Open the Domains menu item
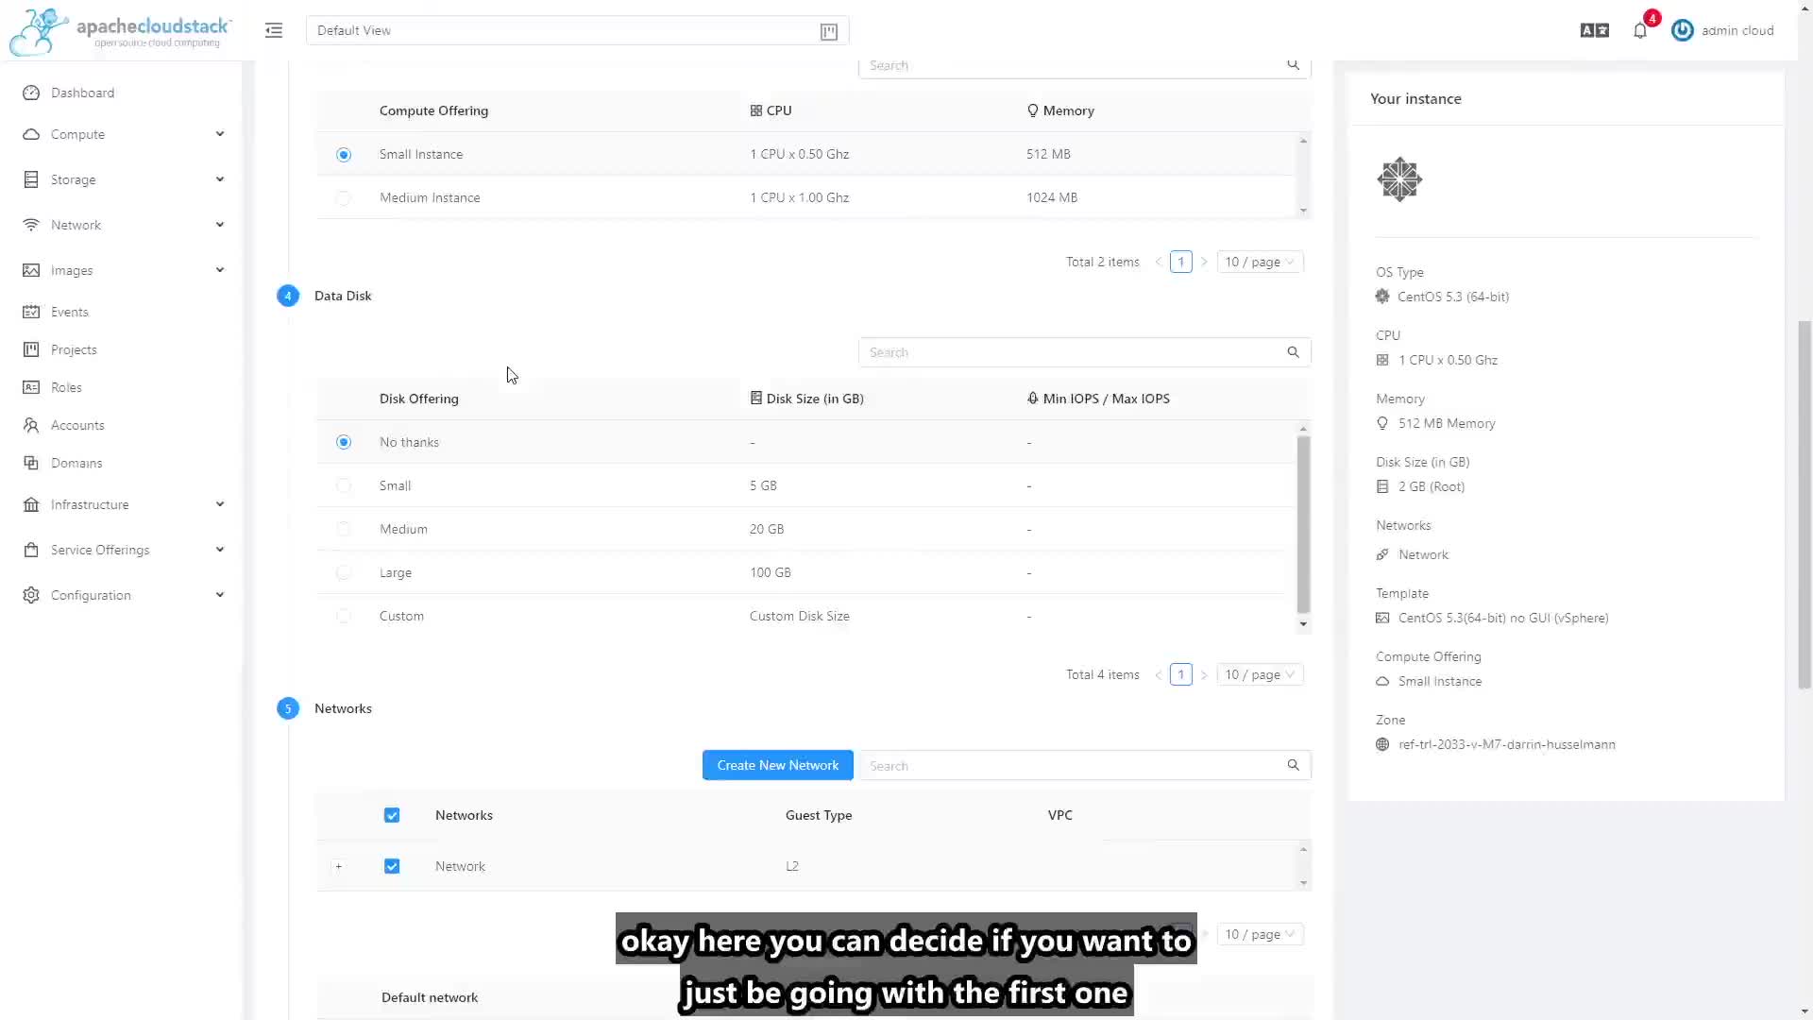The image size is (1813, 1020). click(121, 463)
